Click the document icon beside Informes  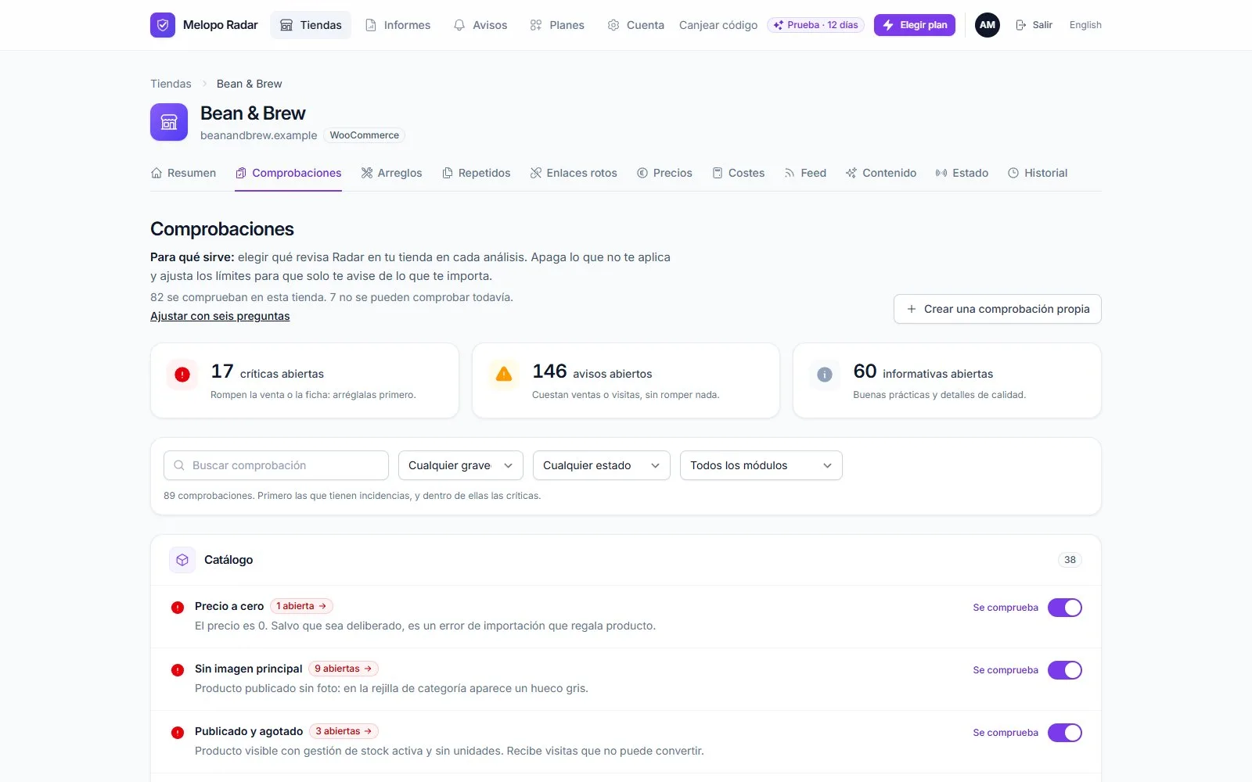coord(371,25)
